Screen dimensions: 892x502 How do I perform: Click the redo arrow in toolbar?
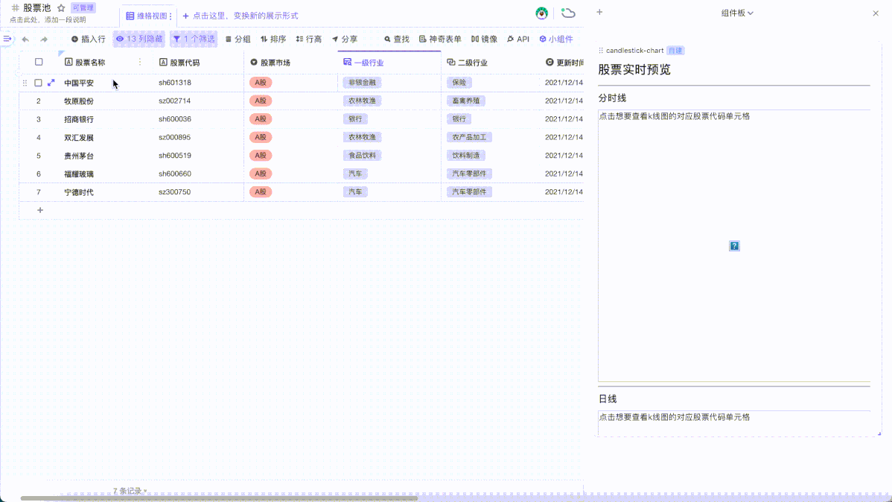44,39
